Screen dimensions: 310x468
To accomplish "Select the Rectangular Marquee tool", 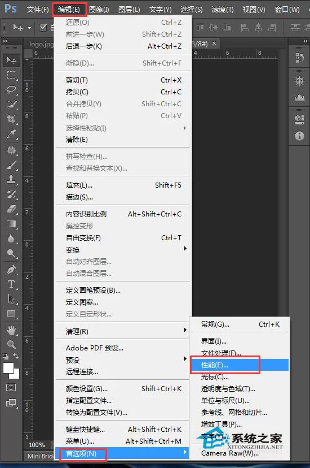I will 11,75.
